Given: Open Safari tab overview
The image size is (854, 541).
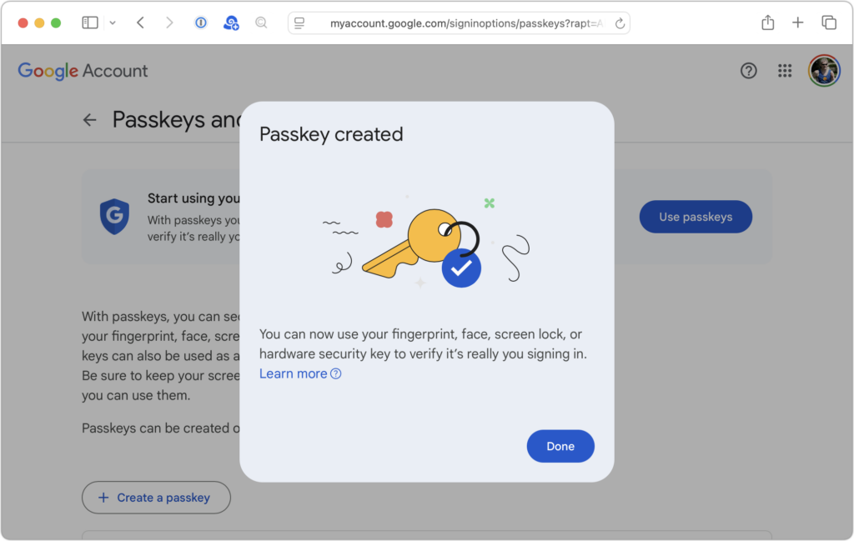Looking at the screenshot, I should tap(829, 23).
